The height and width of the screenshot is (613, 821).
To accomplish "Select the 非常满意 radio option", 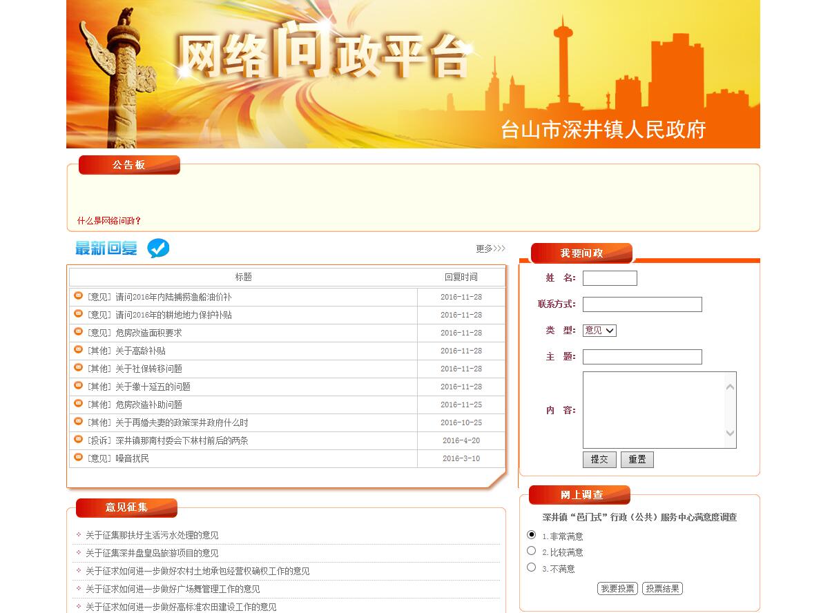I will point(531,535).
